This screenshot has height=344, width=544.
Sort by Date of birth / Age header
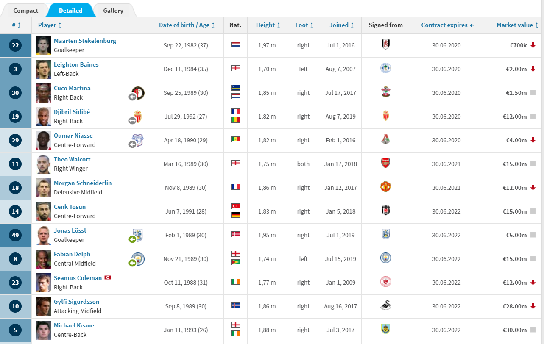pos(187,25)
